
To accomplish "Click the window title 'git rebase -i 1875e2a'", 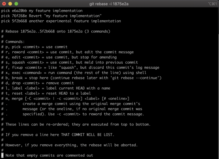I will (x=109, y=3).
